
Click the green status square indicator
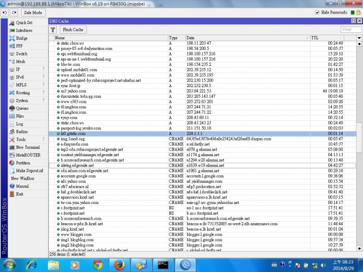pyautogui.click(x=352, y=13)
